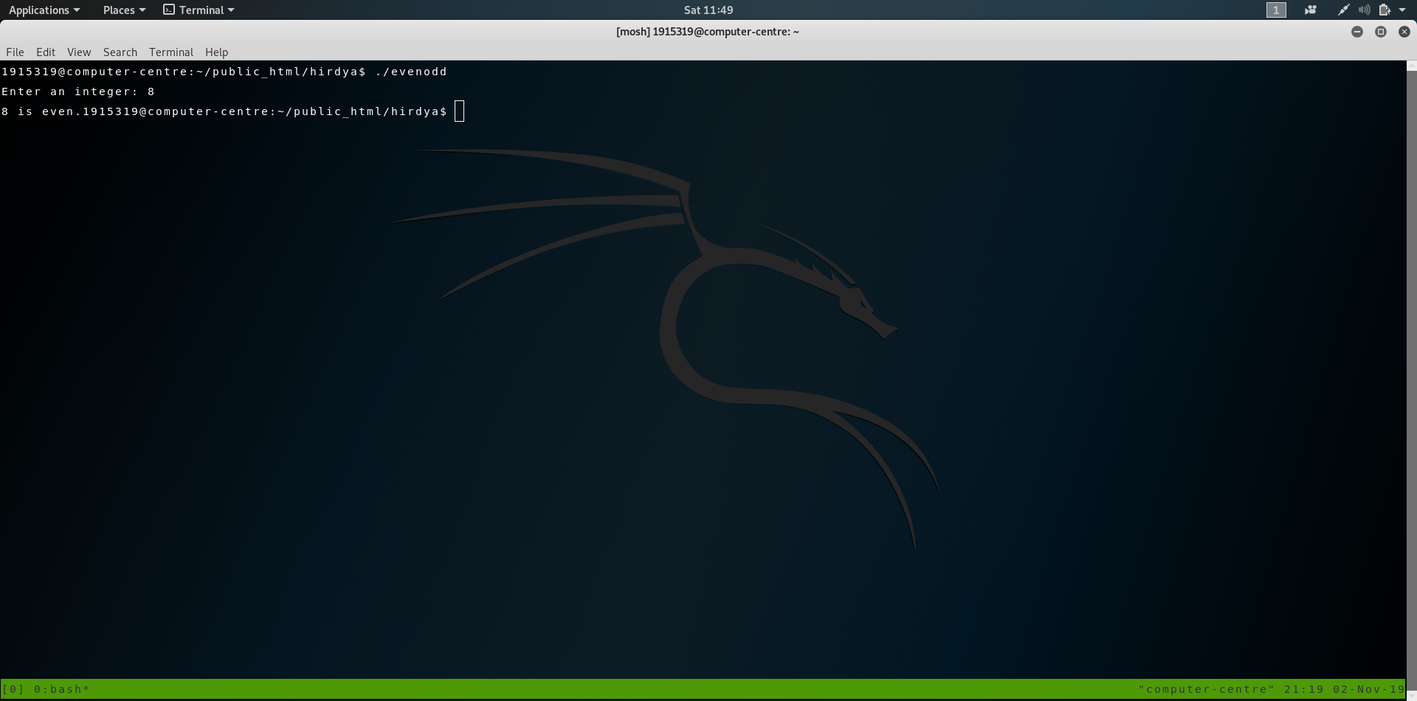Click the window title '[mosh] 1915319@computer-centre: ~'

coord(708,32)
